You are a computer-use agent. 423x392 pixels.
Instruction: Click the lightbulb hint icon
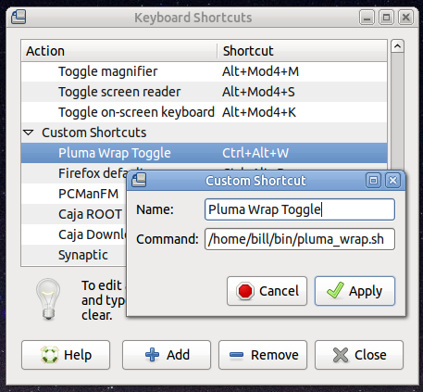pyautogui.click(x=48, y=298)
